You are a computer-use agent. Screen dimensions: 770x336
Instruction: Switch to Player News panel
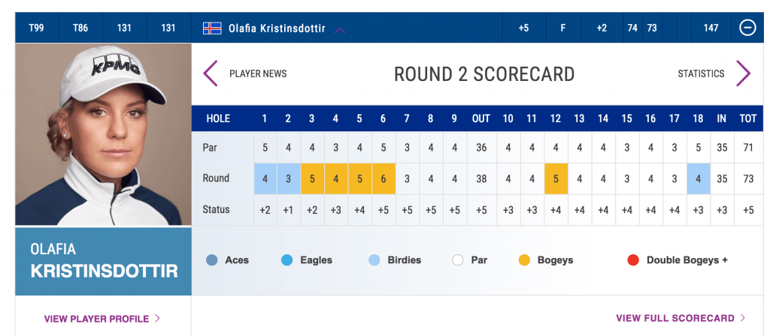point(258,74)
